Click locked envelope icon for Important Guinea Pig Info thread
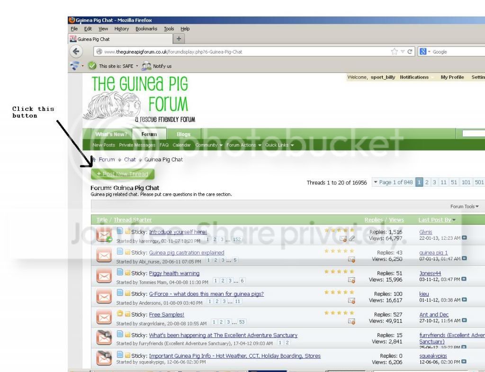This screenshot has width=485, height=372. tap(104, 358)
